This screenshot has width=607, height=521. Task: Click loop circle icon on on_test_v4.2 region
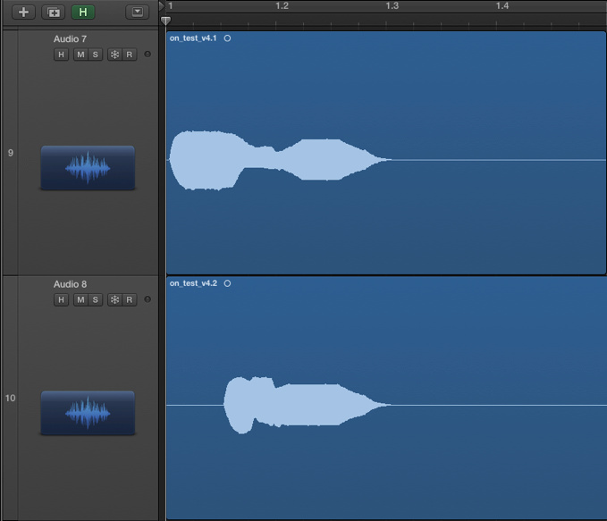click(x=227, y=283)
